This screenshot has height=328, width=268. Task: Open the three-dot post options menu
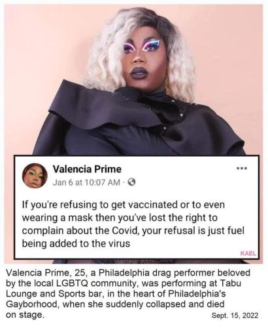click(242, 169)
